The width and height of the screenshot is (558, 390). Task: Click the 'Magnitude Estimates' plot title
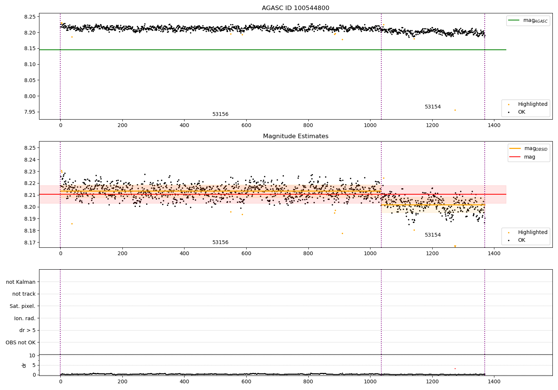coord(295,136)
